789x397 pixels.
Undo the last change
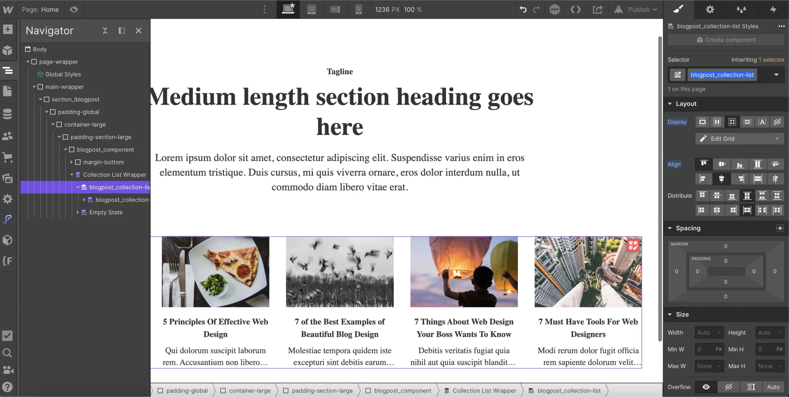(523, 10)
